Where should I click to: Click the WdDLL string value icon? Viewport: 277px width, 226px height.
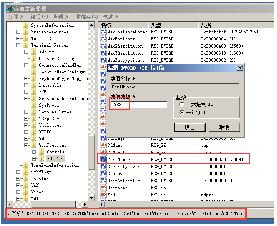pos(103,195)
